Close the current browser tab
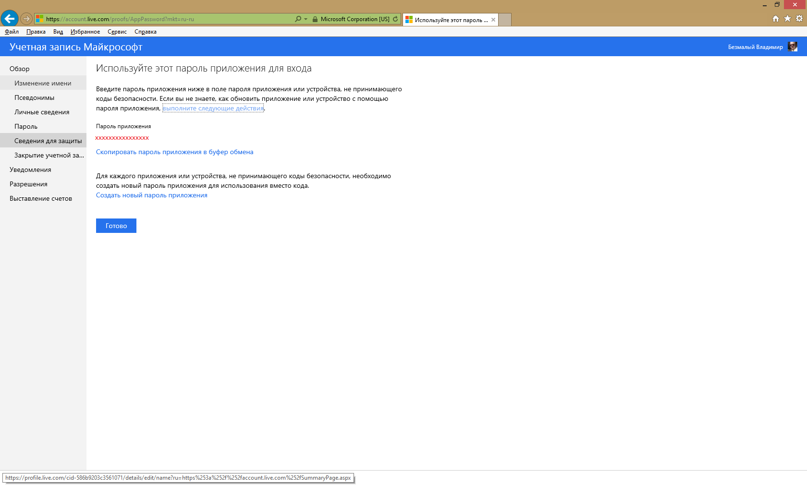This screenshot has height=485, width=807. pos(493,20)
